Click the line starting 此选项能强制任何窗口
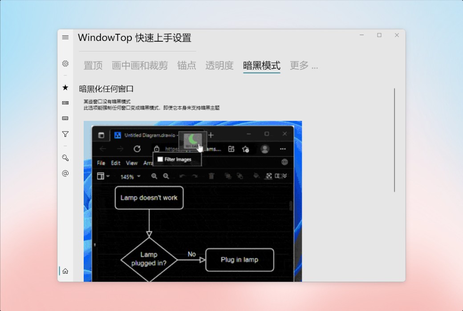This screenshot has height=311, width=463. (x=151, y=108)
